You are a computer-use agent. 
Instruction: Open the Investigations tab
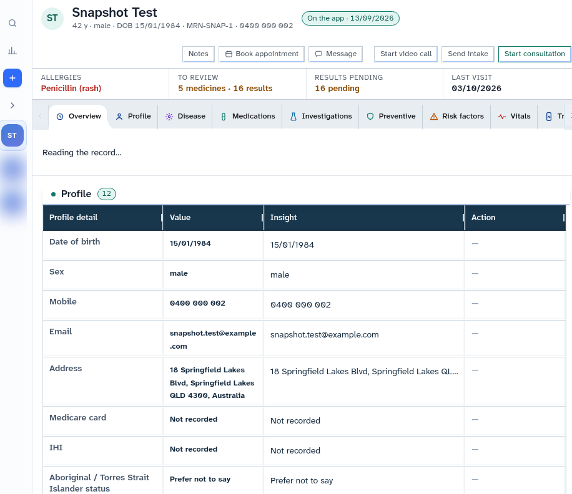click(x=321, y=116)
